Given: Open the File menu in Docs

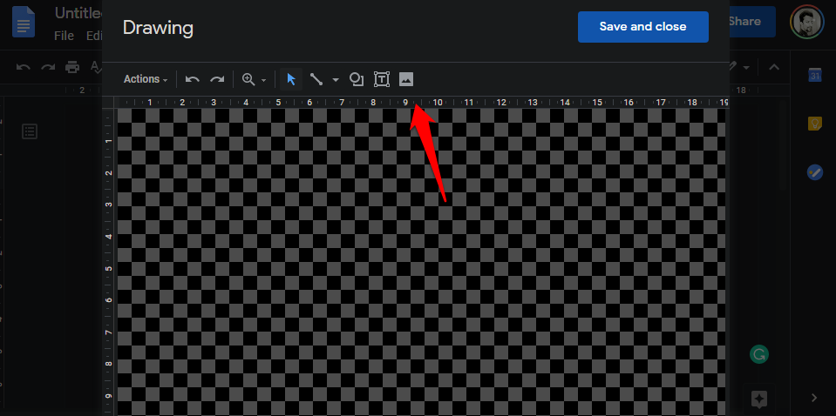Looking at the screenshot, I should click(x=64, y=36).
